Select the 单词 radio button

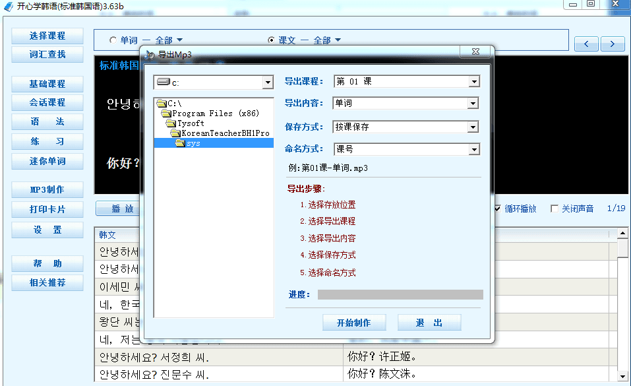click(113, 40)
